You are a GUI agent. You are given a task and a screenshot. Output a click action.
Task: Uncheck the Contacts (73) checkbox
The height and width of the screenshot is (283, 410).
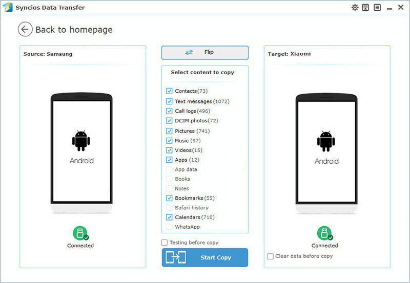169,91
